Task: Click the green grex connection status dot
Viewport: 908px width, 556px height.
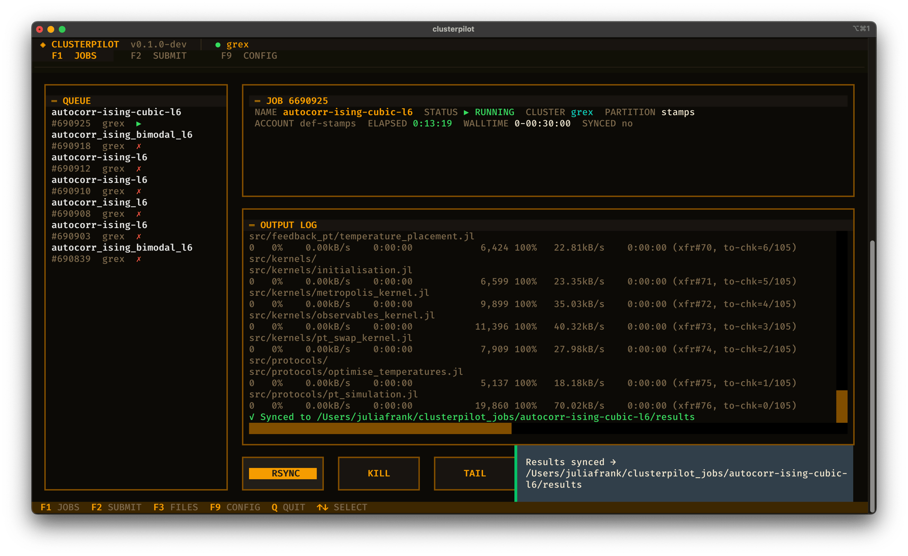Action: (x=218, y=45)
